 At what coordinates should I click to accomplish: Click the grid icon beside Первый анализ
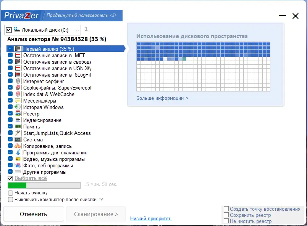pos(18,49)
